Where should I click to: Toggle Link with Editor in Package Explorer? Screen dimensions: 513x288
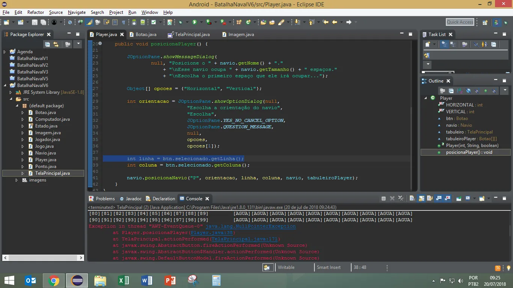[x=56, y=44]
